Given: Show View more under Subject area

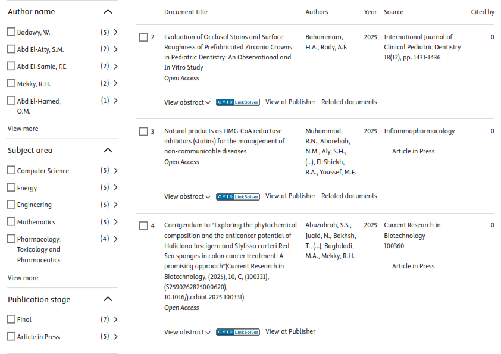Looking at the screenshot, I should click(23, 278).
